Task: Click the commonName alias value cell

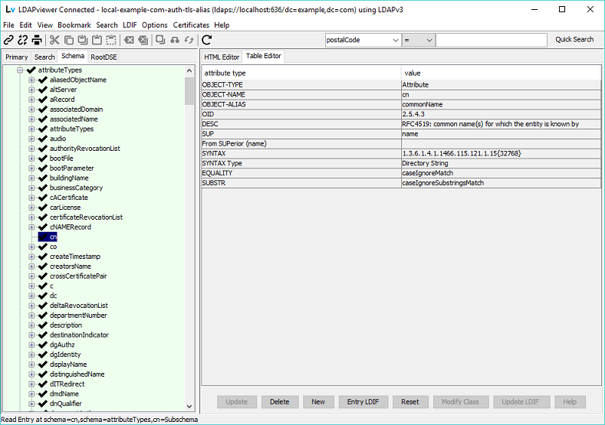Action: click(x=501, y=104)
